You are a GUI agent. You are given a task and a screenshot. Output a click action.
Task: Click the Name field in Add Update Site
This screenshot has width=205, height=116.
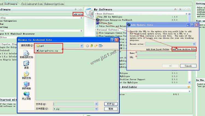(166, 53)
